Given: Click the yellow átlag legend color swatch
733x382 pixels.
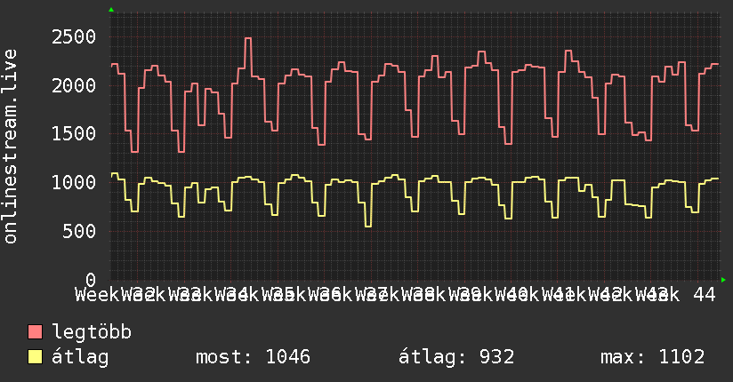Looking at the screenshot, I should 36,357.
